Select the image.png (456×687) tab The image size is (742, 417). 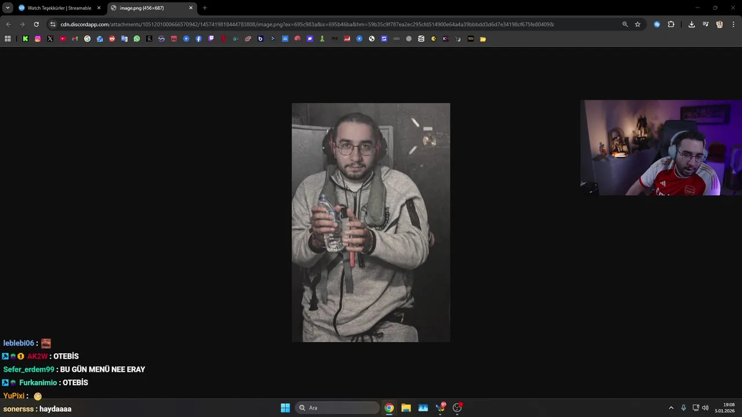click(x=152, y=8)
